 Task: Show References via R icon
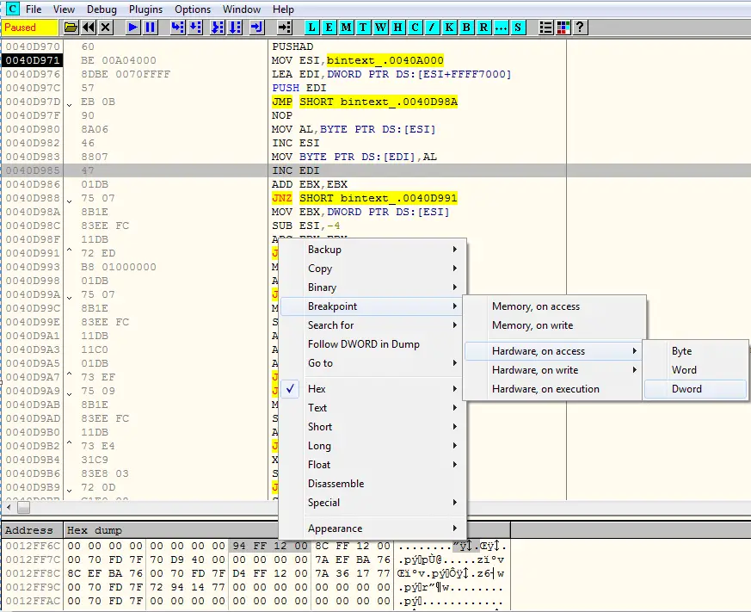coord(483,28)
